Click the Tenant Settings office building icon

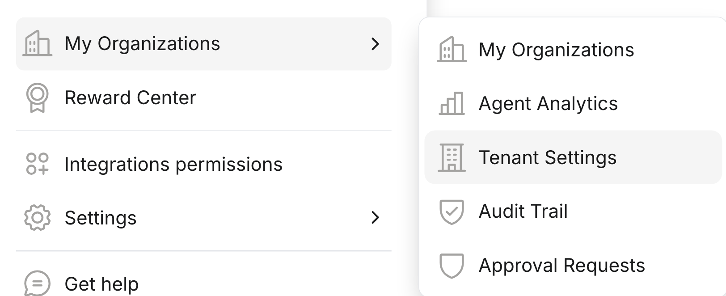tap(452, 157)
